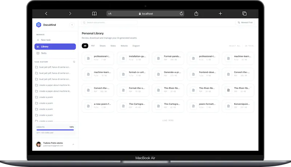
Task: Open the AA reader text options
Action: 110,13
